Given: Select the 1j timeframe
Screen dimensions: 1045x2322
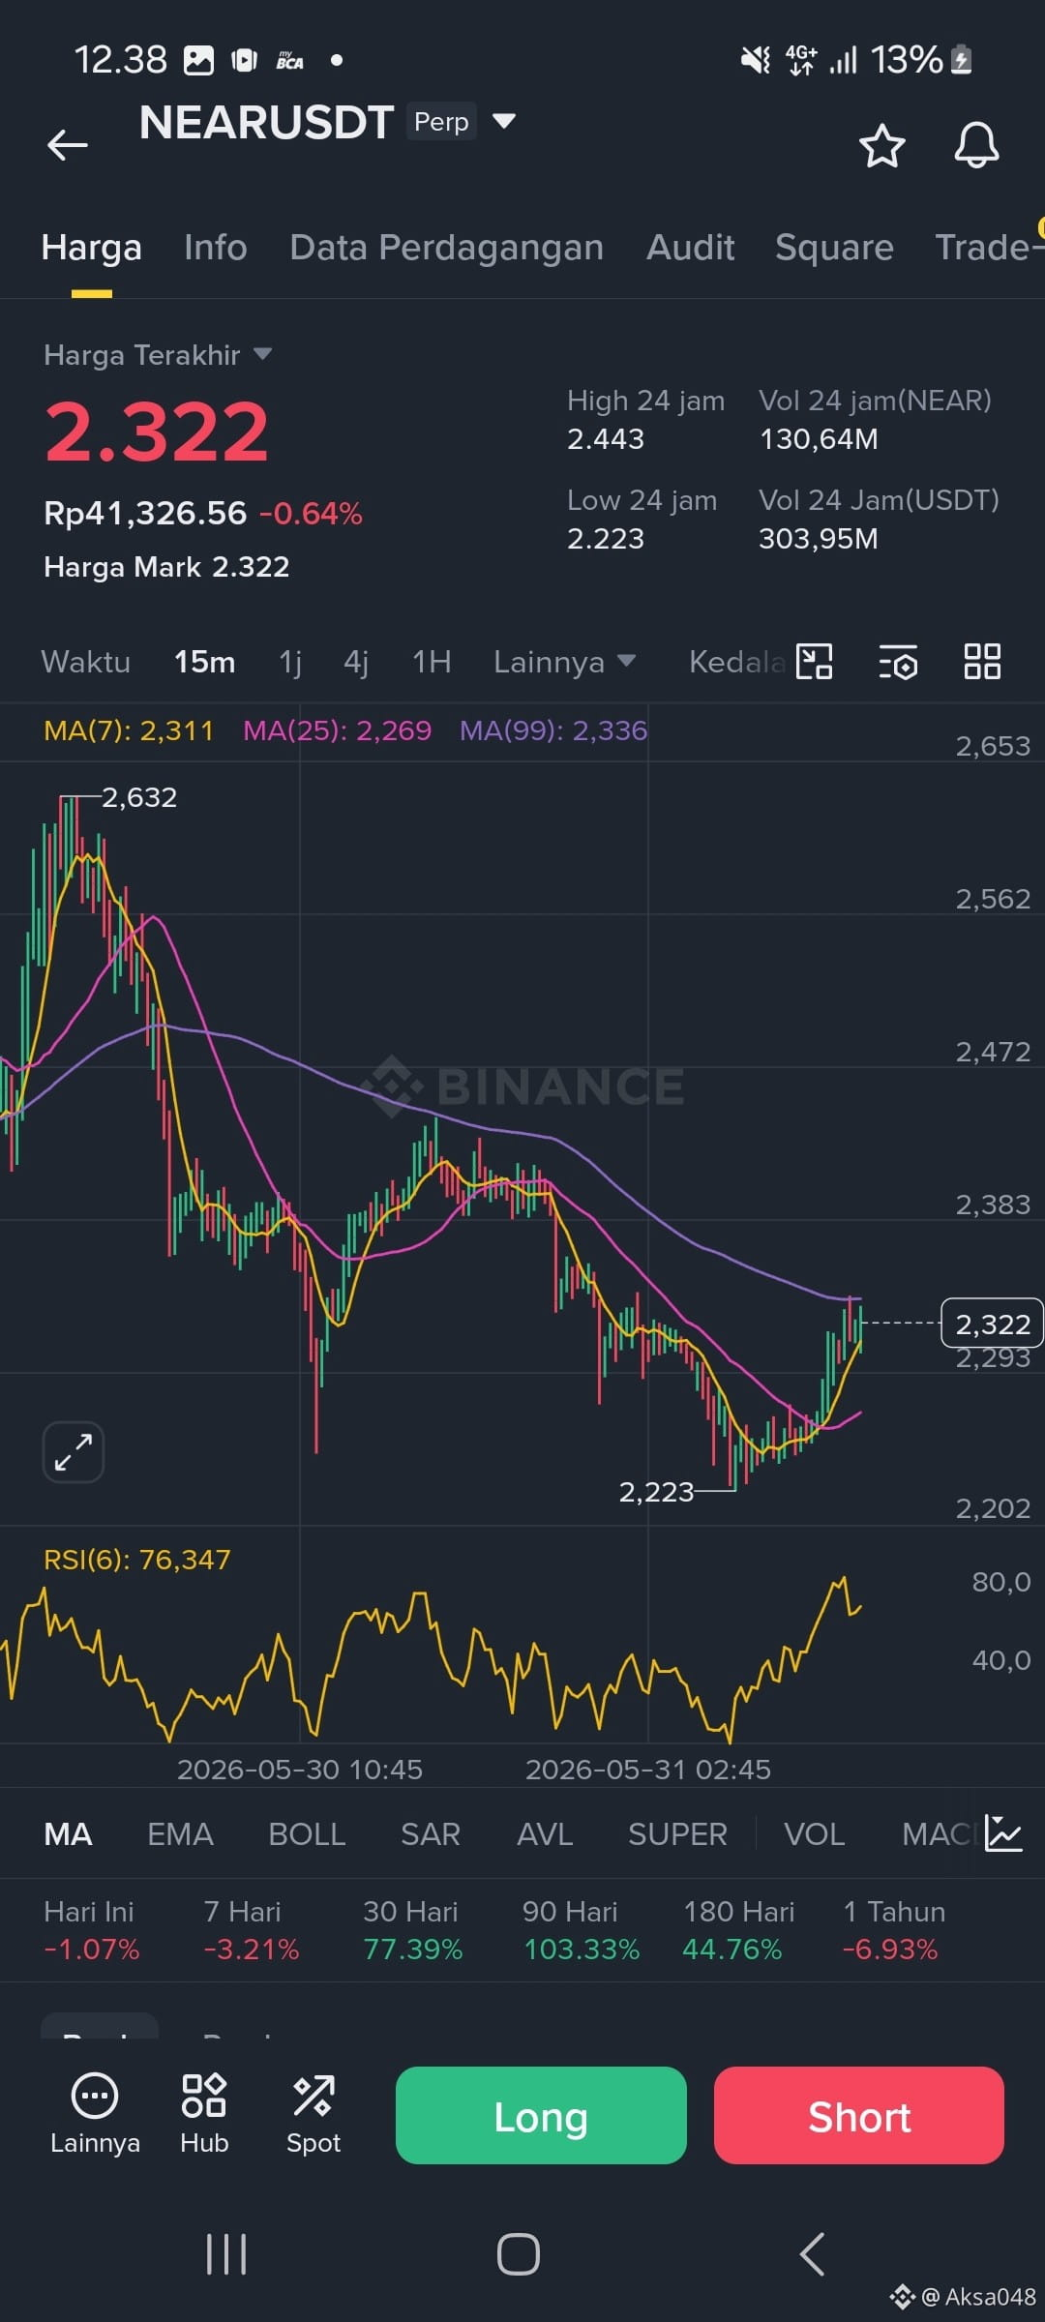Looking at the screenshot, I should 290,662.
